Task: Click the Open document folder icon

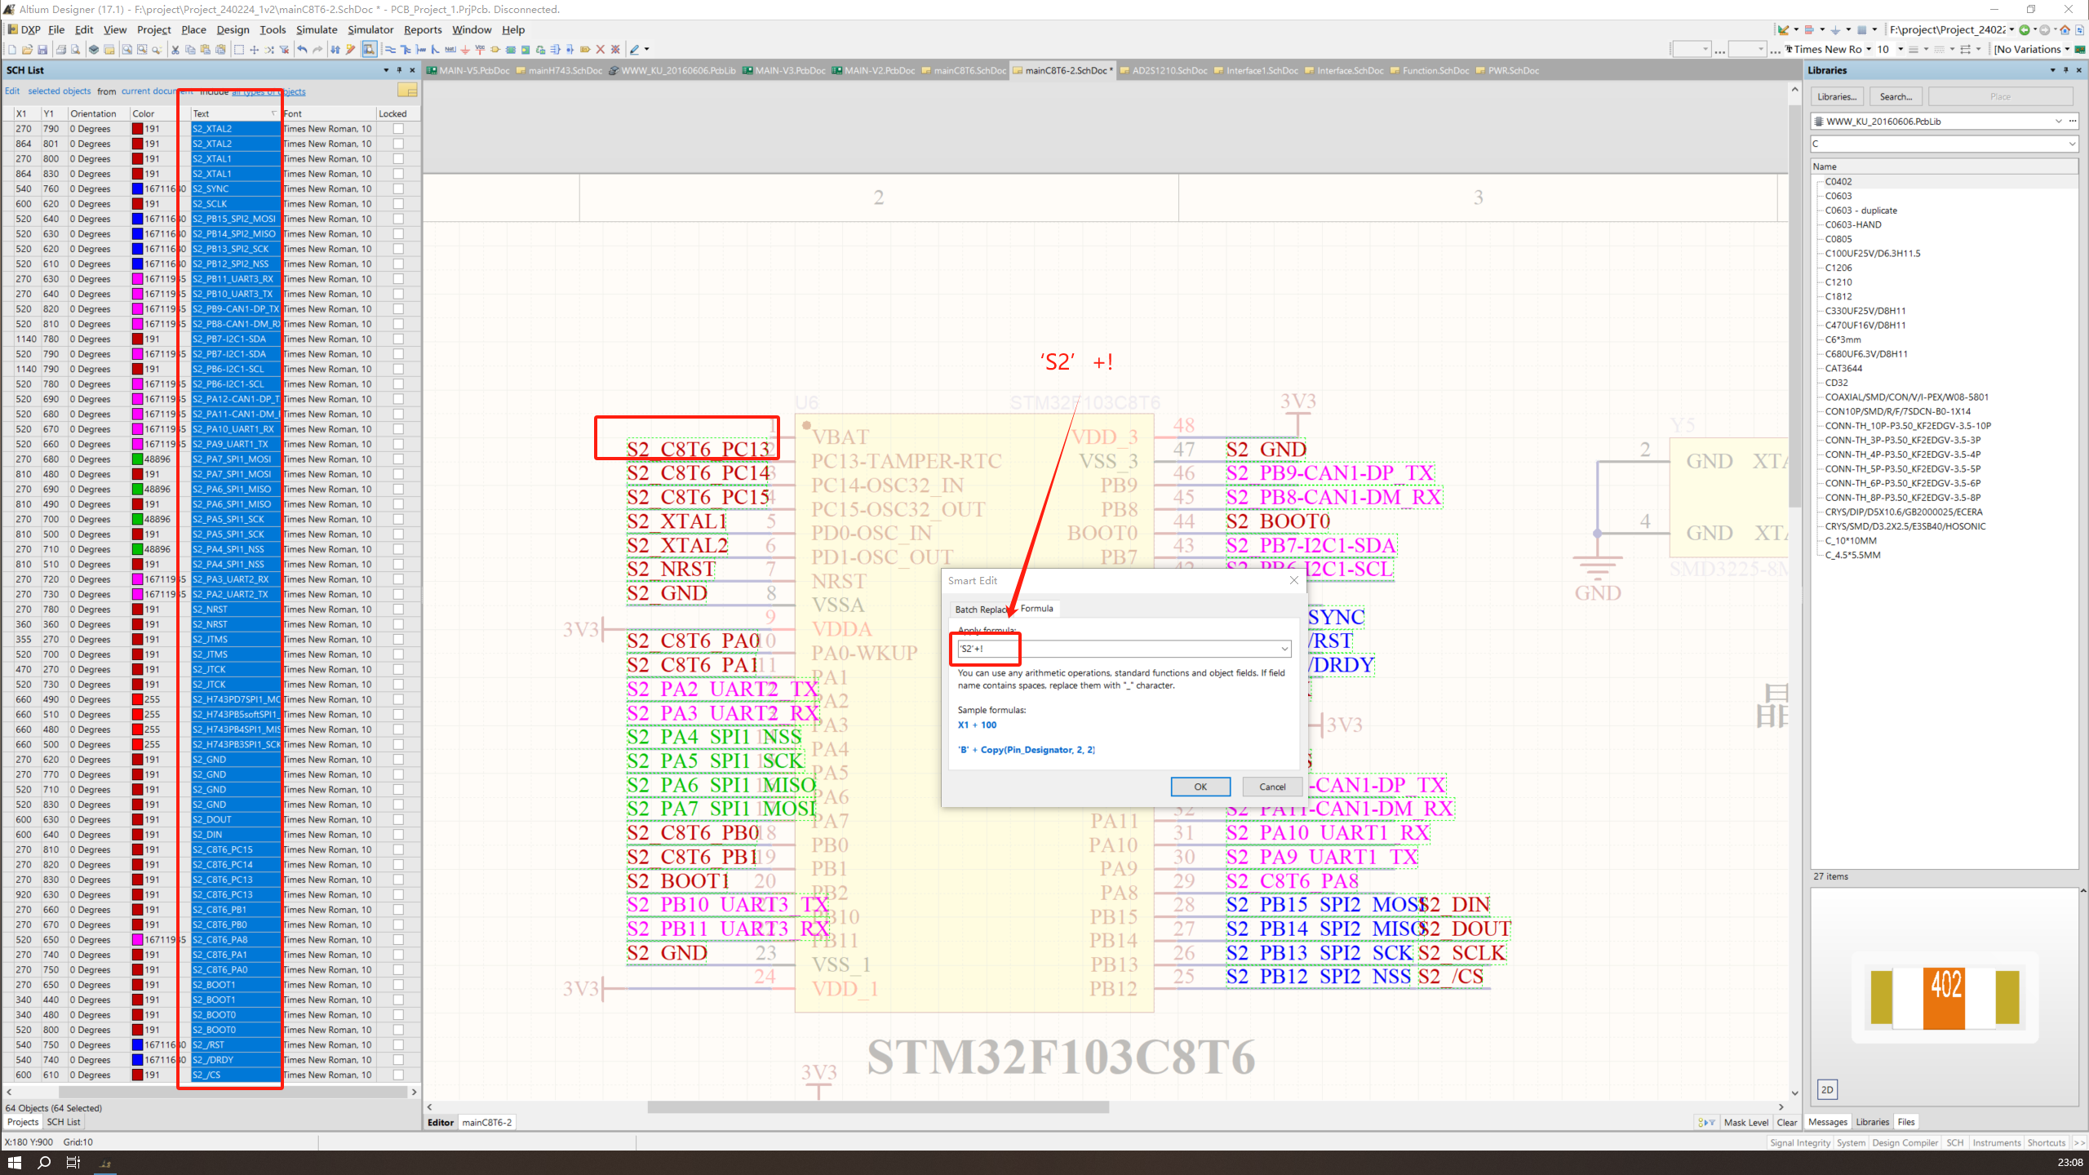Action: (x=27, y=50)
